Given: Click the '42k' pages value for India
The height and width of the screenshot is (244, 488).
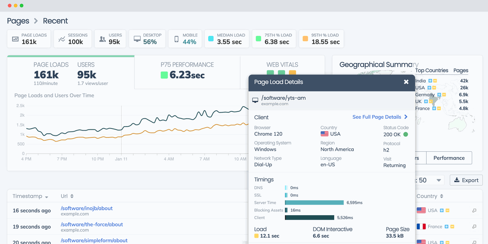Looking at the screenshot, I should point(464,81).
